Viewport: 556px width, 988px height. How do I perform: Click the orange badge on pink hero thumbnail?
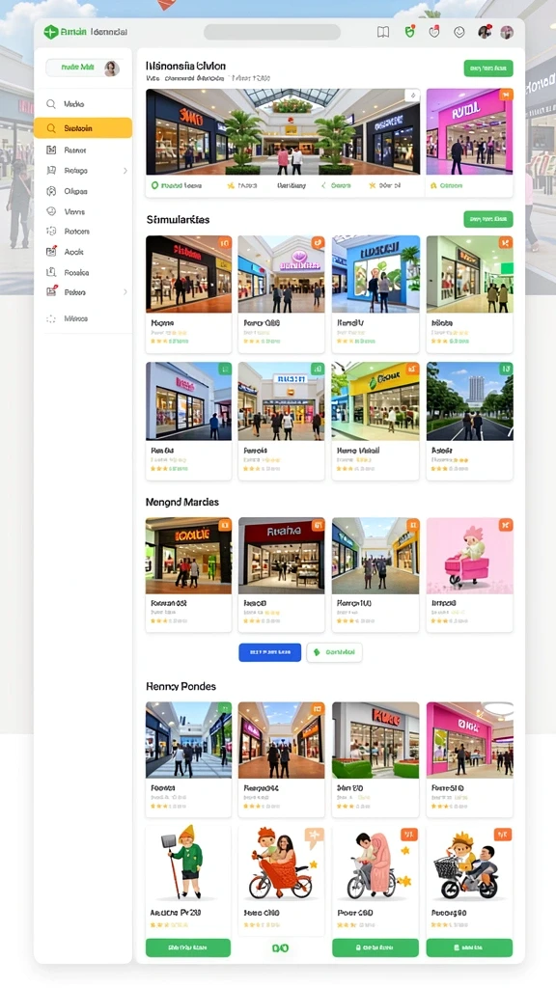(x=506, y=96)
